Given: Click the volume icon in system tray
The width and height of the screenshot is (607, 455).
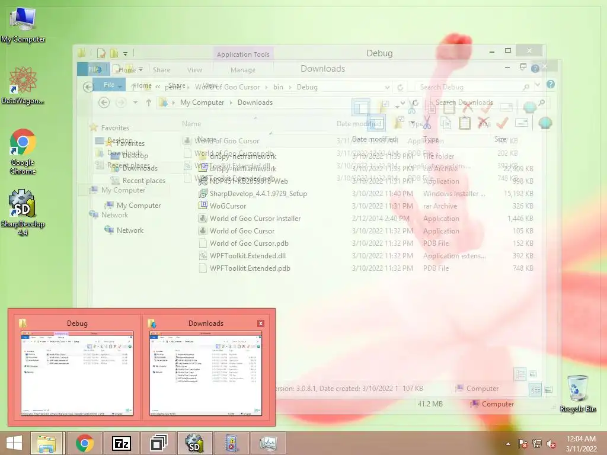Looking at the screenshot, I should [551, 444].
